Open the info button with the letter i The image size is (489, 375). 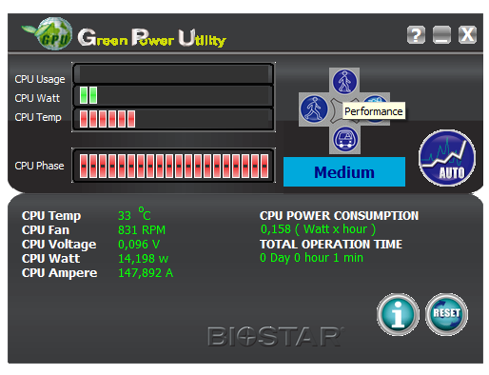(398, 314)
